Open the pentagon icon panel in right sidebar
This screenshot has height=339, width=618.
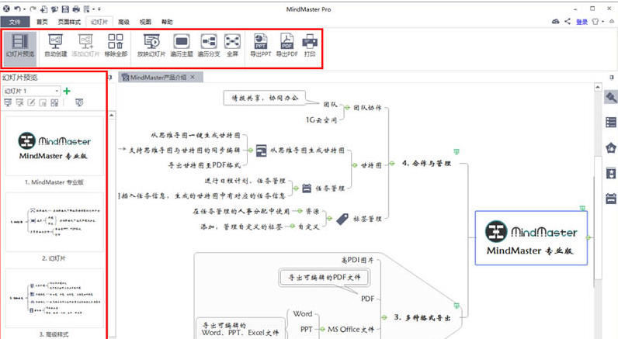(x=611, y=147)
